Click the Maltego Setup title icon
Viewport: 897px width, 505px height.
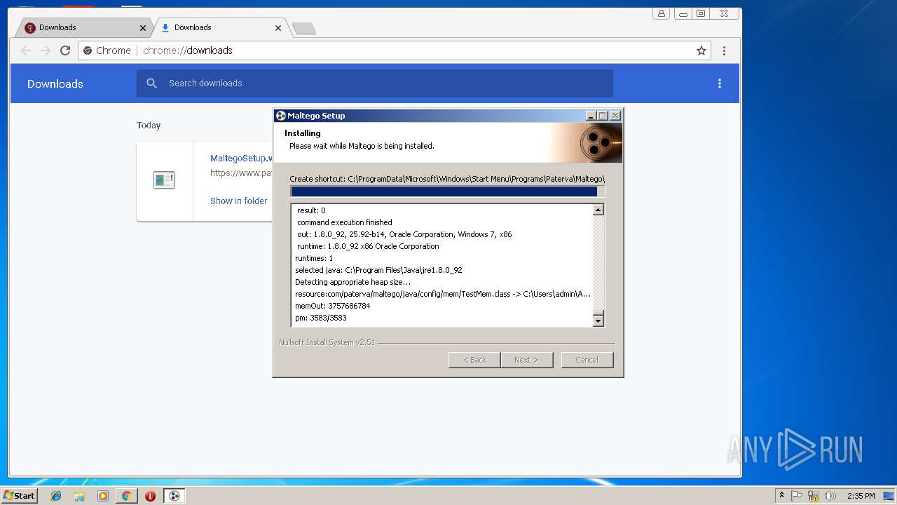click(280, 116)
